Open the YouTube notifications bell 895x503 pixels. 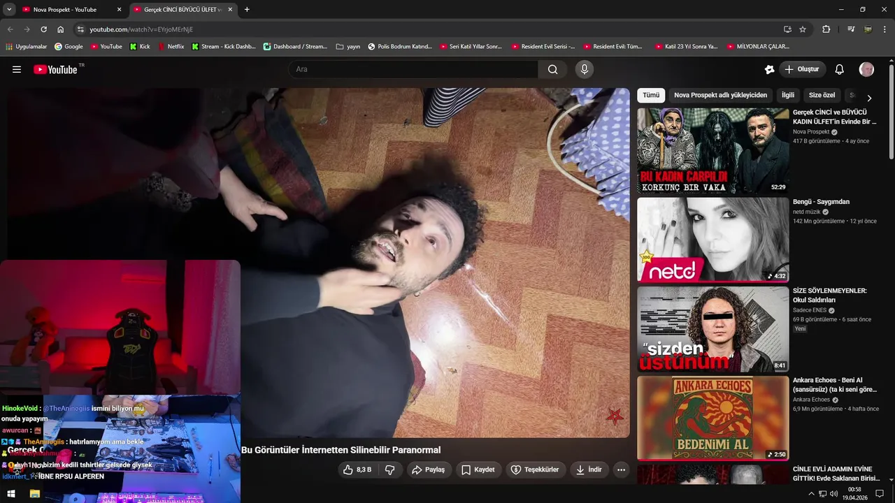[840, 69]
